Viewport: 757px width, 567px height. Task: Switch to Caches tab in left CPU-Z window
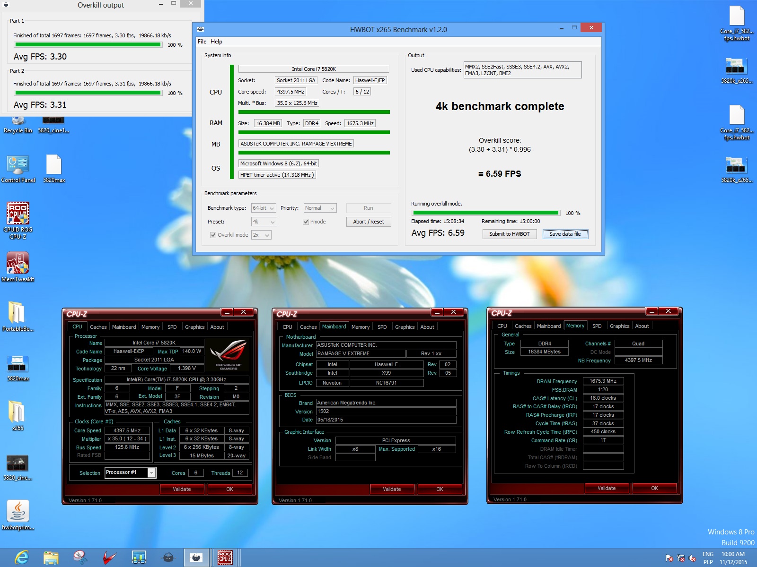pyautogui.click(x=98, y=327)
